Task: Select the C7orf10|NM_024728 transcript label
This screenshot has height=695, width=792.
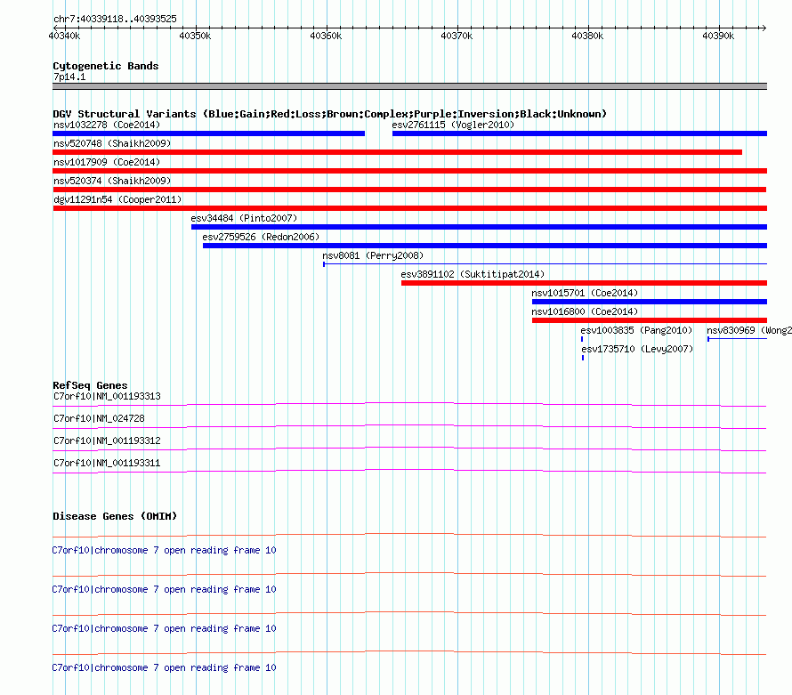Action: click(99, 419)
